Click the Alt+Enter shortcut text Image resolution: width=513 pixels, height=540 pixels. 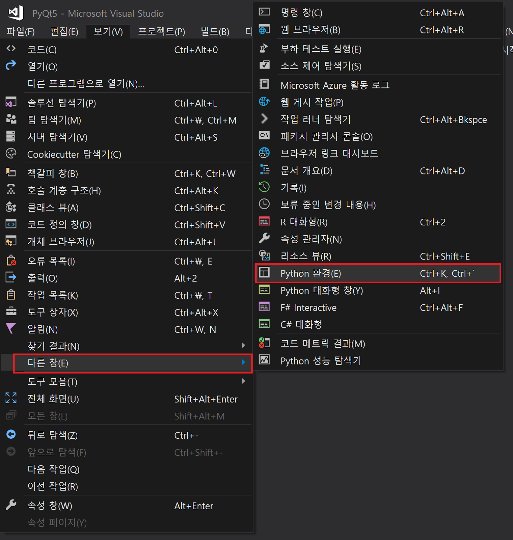pos(194,506)
